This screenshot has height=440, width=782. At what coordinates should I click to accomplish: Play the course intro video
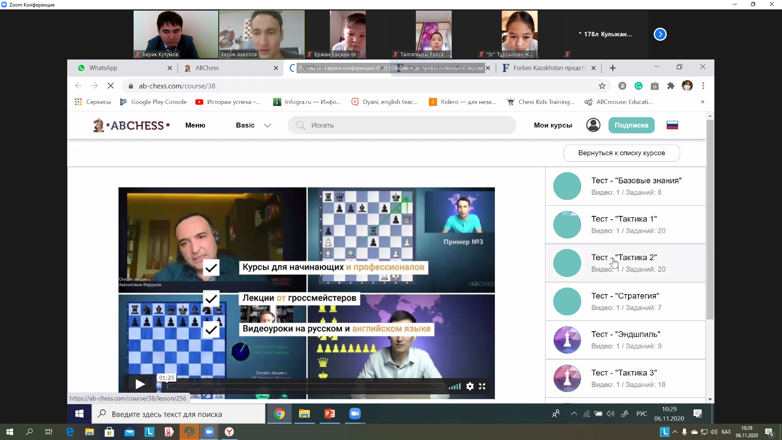click(140, 384)
